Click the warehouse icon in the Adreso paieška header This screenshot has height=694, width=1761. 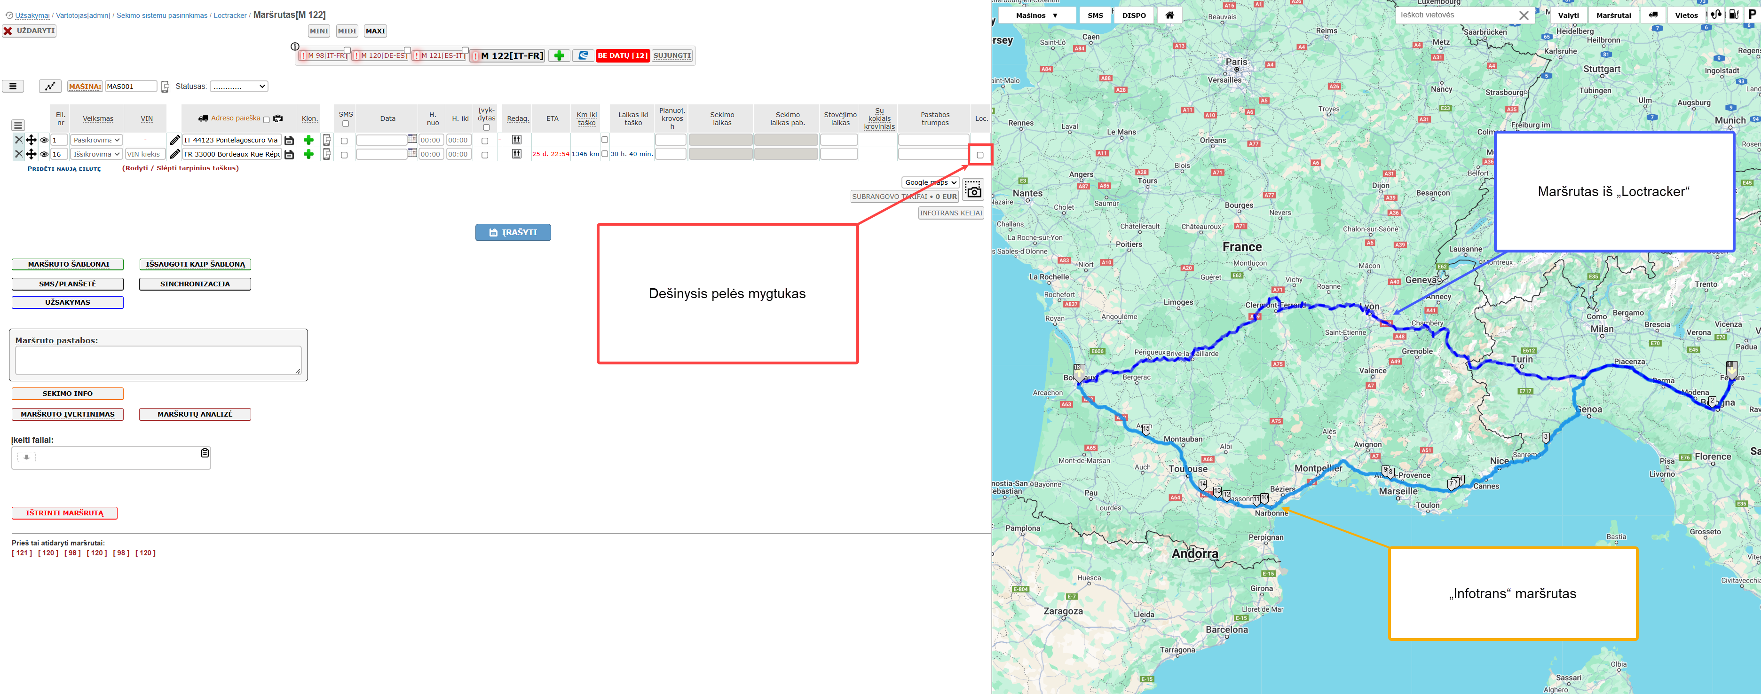pos(277,118)
